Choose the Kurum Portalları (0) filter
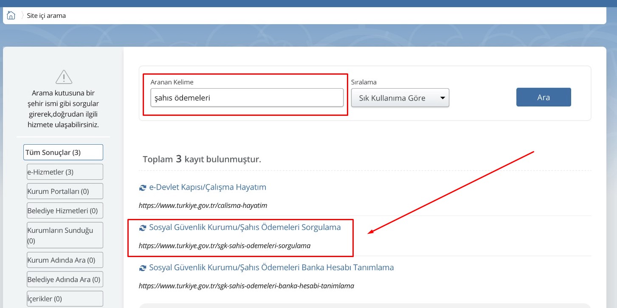The height and width of the screenshot is (308, 617). (x=65, y=191)
